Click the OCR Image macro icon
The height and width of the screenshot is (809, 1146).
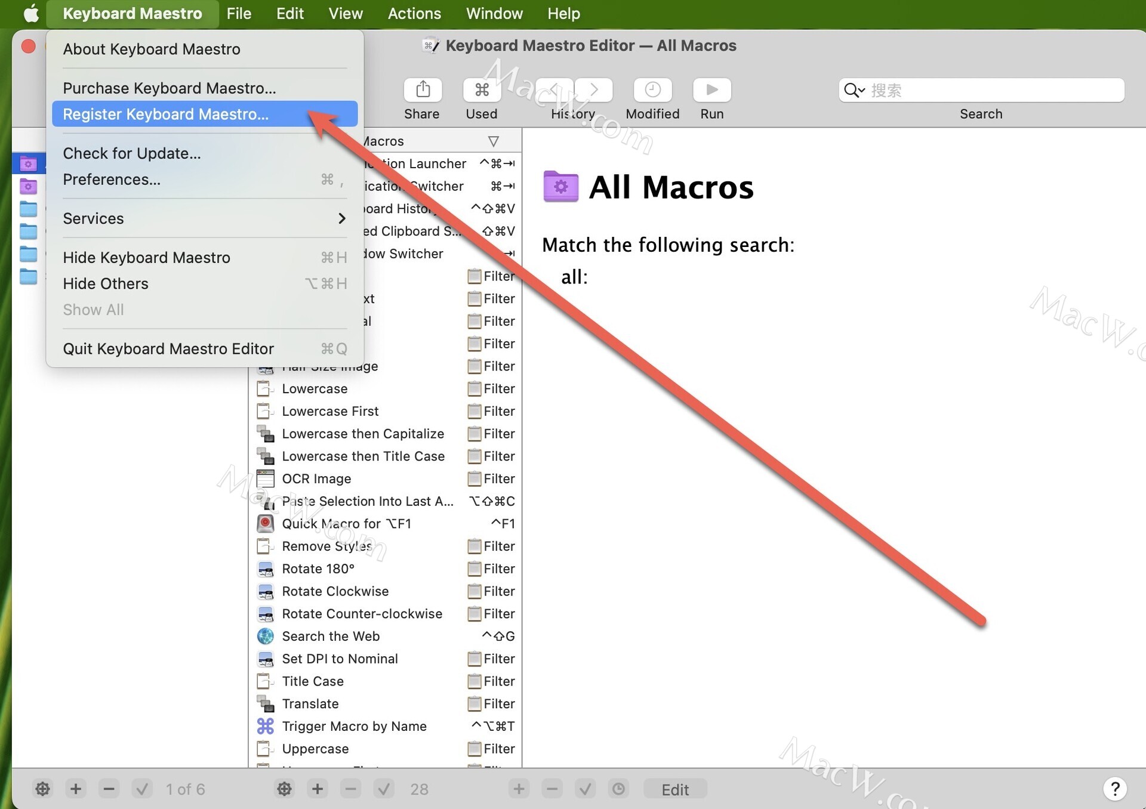pyautogui.click(x=266, y=479)
